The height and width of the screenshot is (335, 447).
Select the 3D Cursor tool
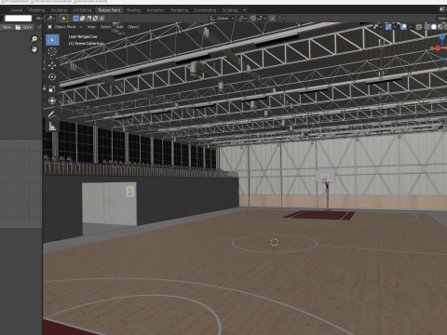(x=52, y=52)
